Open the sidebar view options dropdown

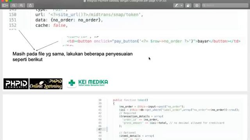coord(5,5)
